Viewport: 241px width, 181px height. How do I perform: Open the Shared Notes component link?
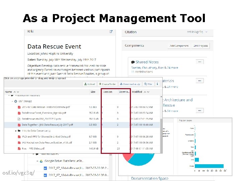tap(147, 62)
